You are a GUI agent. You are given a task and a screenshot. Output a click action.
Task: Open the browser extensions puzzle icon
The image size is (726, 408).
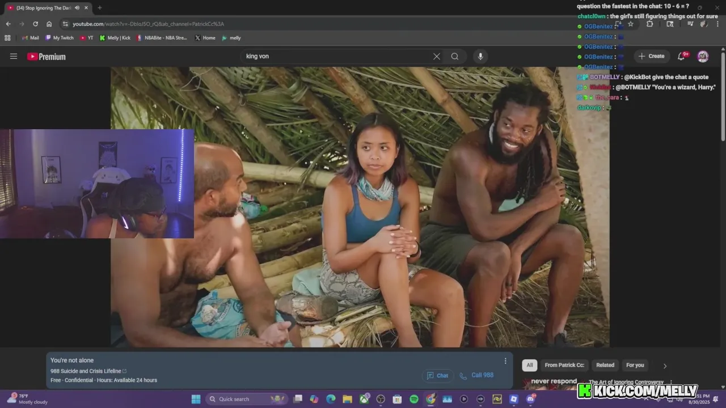pos(649,24)
